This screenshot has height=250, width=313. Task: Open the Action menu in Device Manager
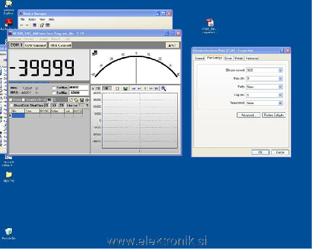[x=32, y=19]
